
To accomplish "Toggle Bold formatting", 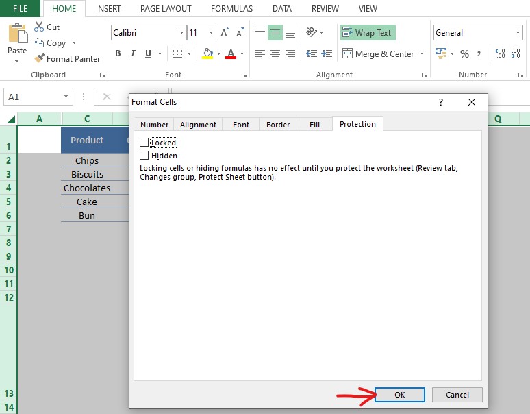I will coord(118,53).
